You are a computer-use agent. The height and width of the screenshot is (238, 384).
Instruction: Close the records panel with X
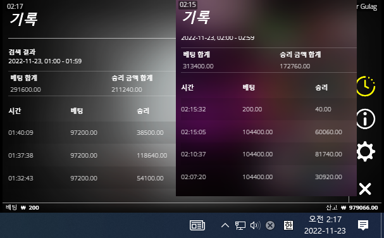click(x=365, y=189)
